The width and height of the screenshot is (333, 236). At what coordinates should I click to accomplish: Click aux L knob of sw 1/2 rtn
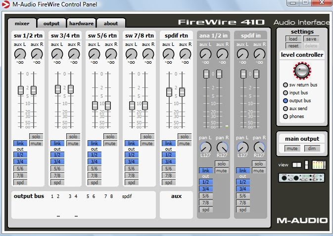point(20,54)
